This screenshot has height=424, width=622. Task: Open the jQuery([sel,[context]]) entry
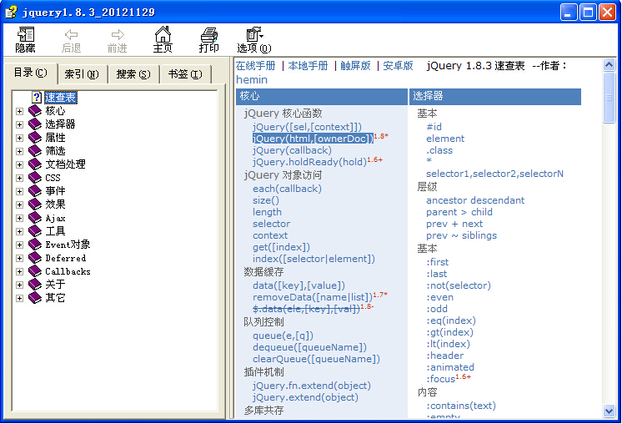(x=308, y=127)
